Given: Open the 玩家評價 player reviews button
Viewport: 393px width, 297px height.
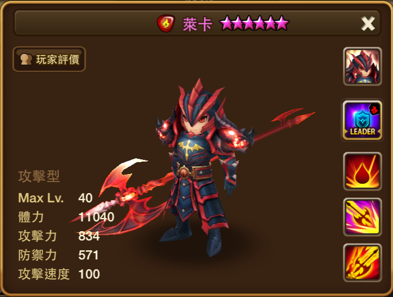Looking at the screenshot, I should click(x=49, y=59).
